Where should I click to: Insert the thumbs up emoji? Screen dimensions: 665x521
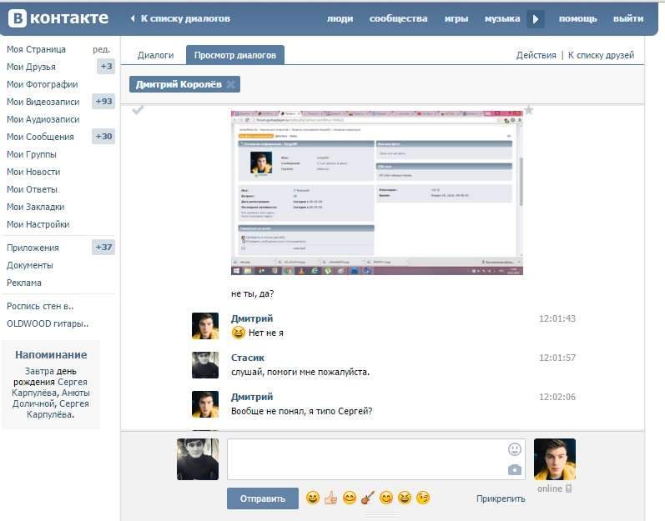click(330, 498)
